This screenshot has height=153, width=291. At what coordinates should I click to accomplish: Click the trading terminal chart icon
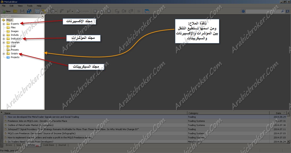[147, 11]
